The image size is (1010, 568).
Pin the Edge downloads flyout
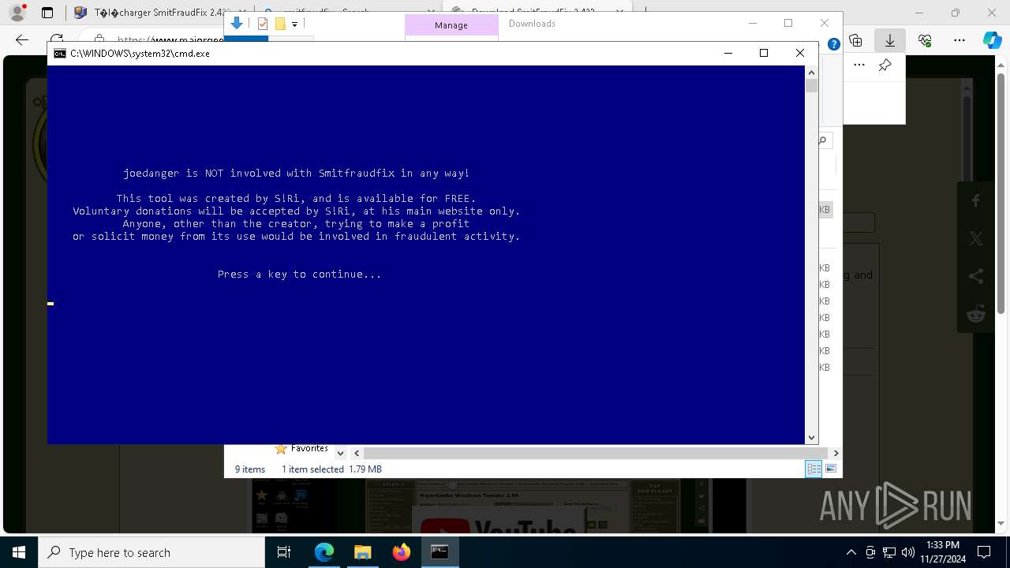click(x=885, y=65)
